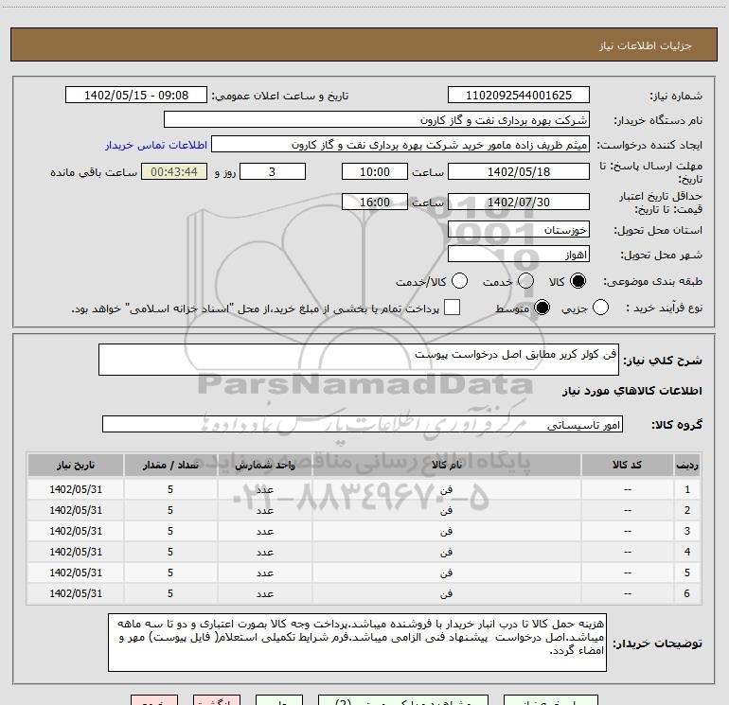Image resolution: width=729 pixels, height=705 pixels.
Task: Click the فن item name in row 6
Action: point(446,593)
